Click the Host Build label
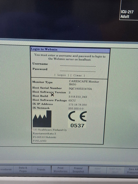 point(40,96)
